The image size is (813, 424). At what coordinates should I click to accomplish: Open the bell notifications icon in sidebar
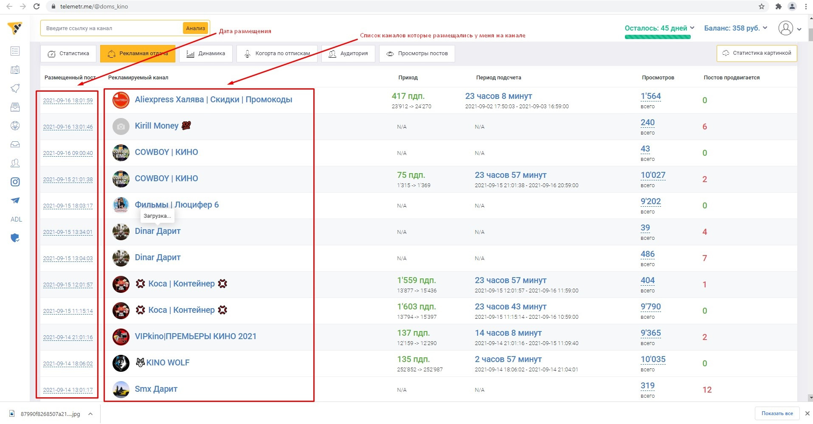[15, 88]
